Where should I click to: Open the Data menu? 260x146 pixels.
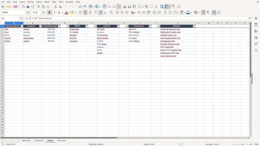click(54, 2)
